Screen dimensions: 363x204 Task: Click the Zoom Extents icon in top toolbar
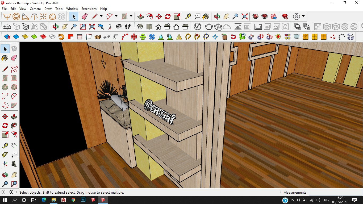(244, 17)
